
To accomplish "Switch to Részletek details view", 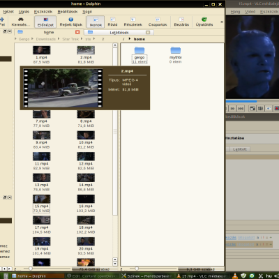I will click(133, 22).
